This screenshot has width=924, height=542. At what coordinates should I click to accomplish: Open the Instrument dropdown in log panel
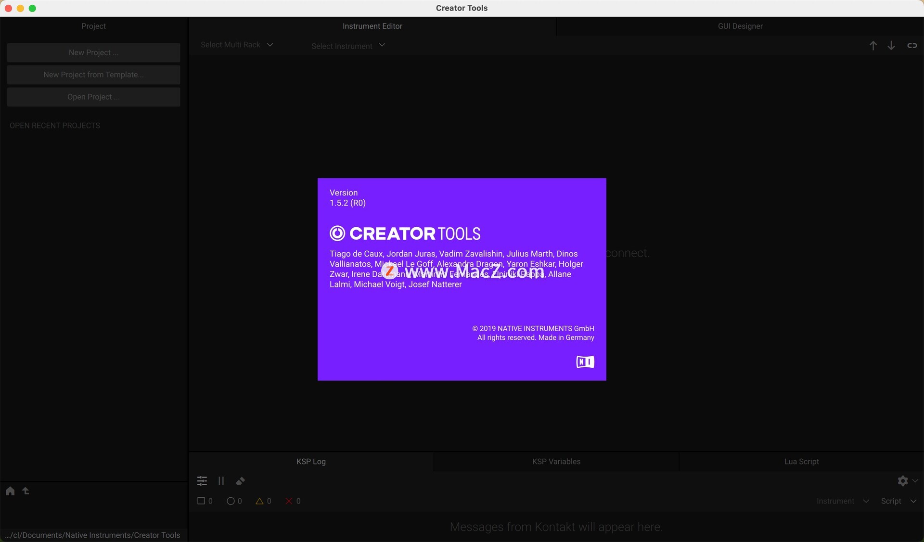(x=843, y=501)
